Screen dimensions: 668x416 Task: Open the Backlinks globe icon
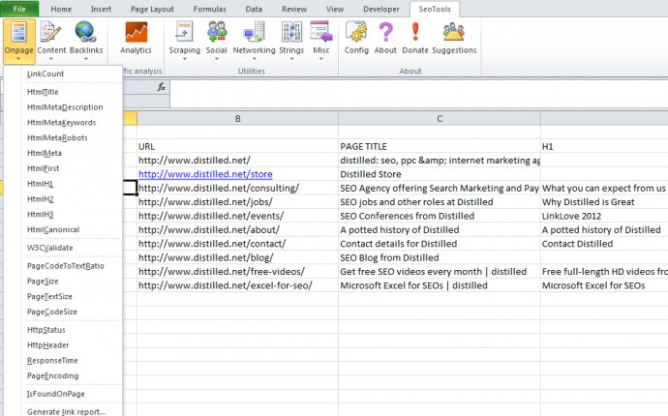[x=85, y=32]
